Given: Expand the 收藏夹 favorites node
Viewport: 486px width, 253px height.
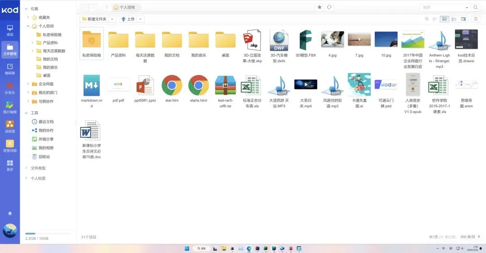Looking at the screenshot, I should click(28, 17).
